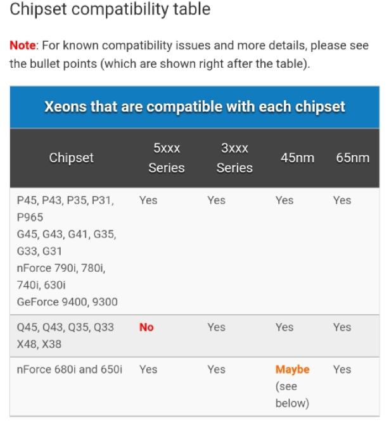Click the orange "Maybe" cell text
Viewport: 389px width, 437px height.
pyautogui.click(x=293, y=369)
